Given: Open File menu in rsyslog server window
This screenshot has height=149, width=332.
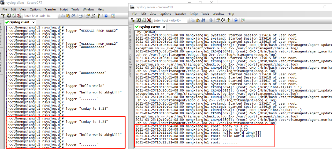Looking at the screenshot, I should tap(134, 14).
